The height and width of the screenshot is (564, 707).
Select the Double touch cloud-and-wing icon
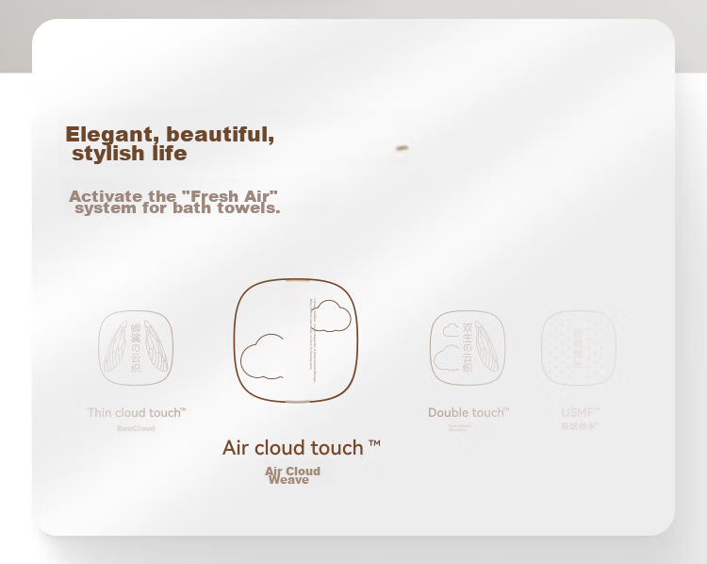tap(468, 348)
